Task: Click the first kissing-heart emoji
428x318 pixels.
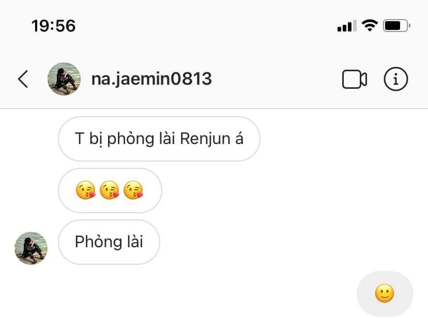Action: (86, 190)
